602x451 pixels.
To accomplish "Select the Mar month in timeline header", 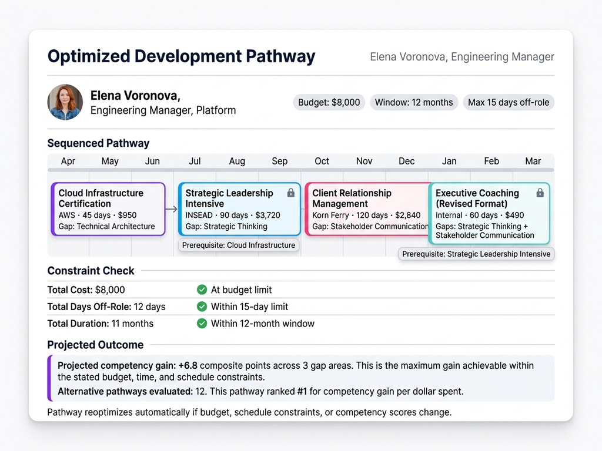I will coord(533,161).
